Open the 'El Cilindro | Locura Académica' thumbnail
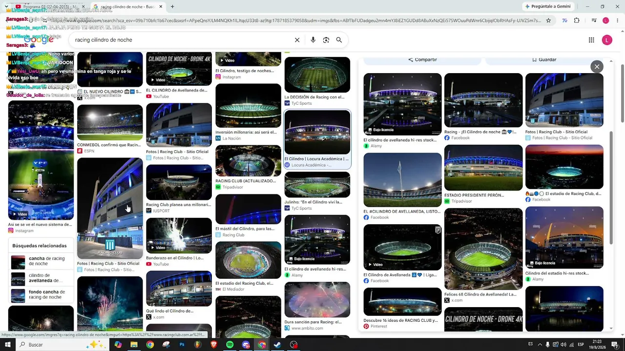Image resolution: width=625 pixels, height=351 pixels. (x=317, y=132)
